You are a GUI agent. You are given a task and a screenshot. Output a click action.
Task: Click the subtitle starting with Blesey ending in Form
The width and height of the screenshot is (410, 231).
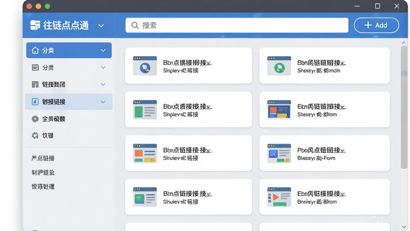click(316, 158)
